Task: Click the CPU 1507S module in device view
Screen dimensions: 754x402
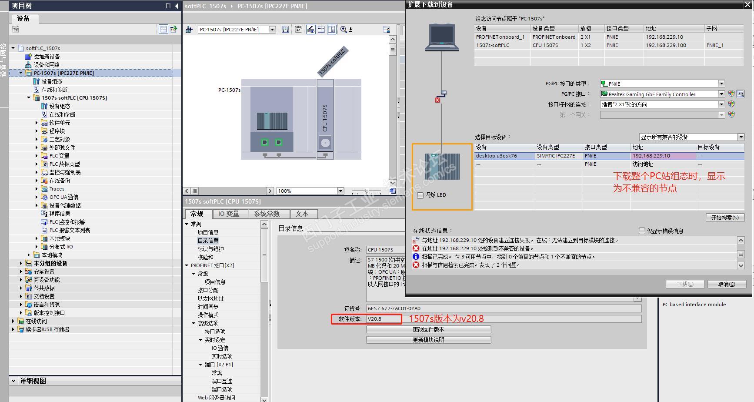Action: [x=325, y=119]
